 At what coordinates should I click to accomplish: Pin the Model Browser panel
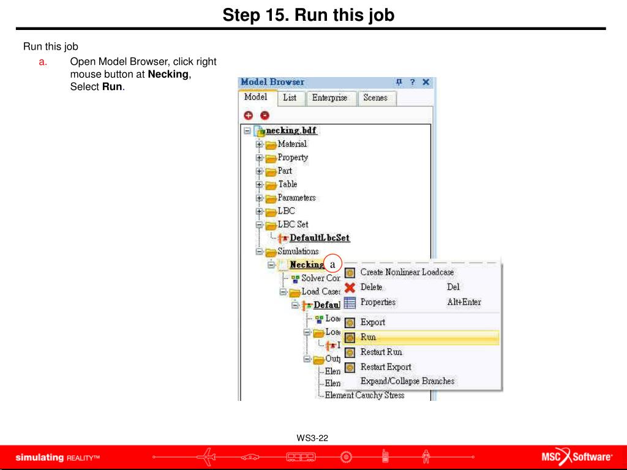pos(399,82)
